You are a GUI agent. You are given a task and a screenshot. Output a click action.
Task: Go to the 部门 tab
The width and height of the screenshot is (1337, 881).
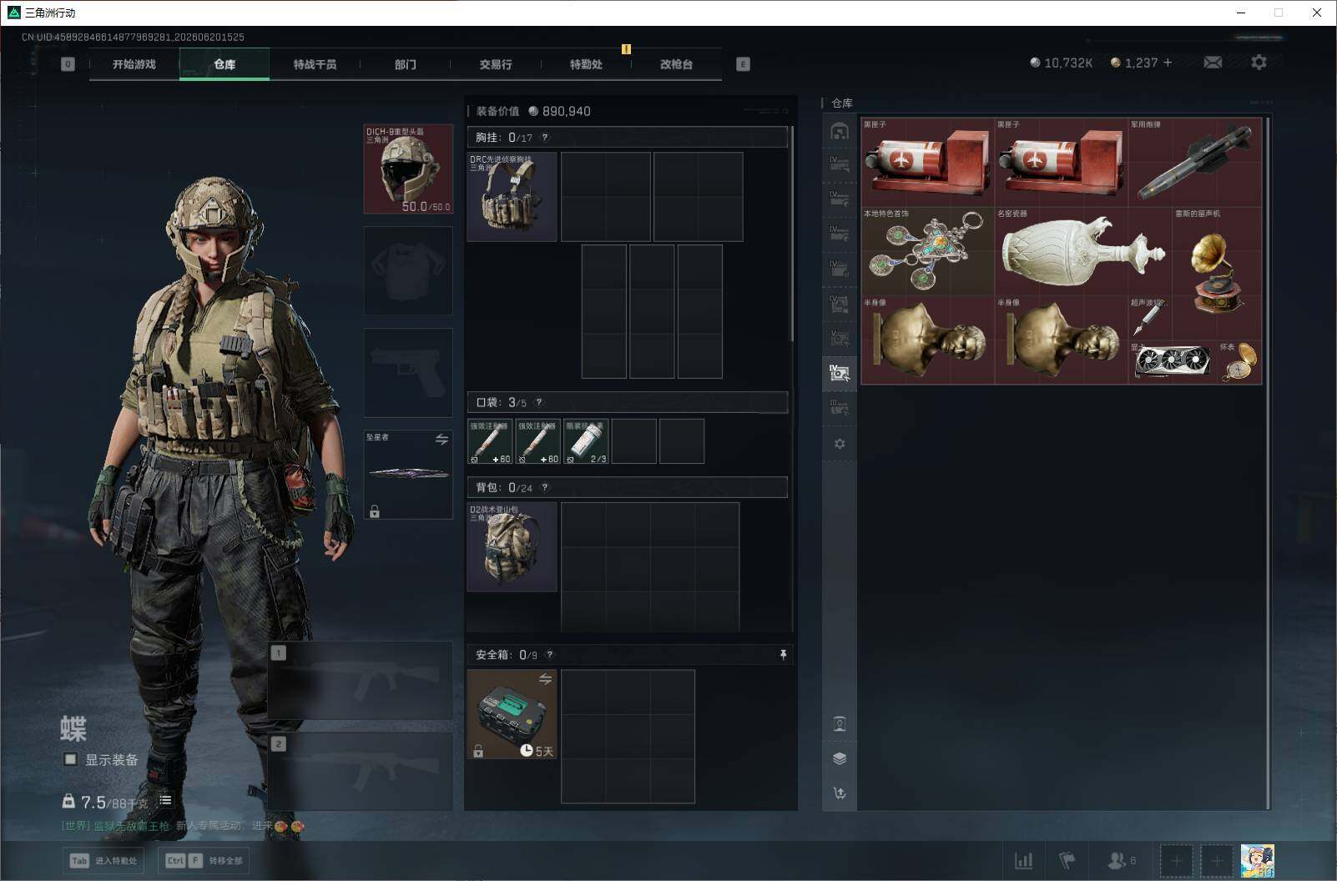(x=406, y=64)
